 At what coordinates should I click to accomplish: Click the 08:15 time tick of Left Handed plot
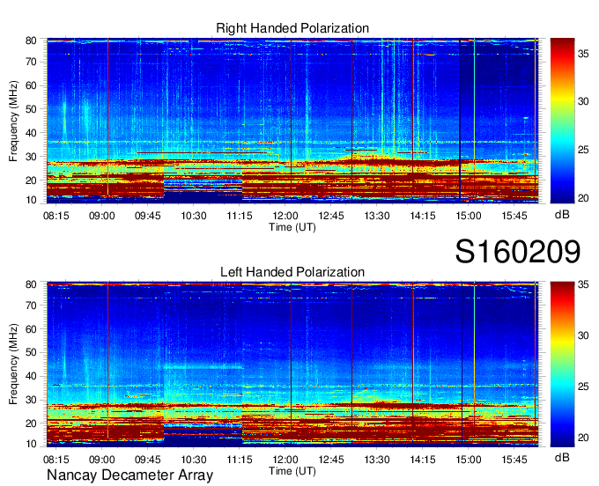click(x=56, y=460)
